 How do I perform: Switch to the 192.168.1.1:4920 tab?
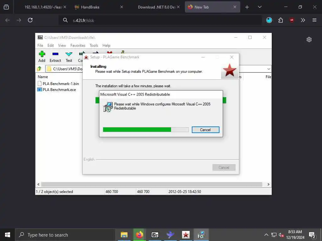click(x=43, y=7)
